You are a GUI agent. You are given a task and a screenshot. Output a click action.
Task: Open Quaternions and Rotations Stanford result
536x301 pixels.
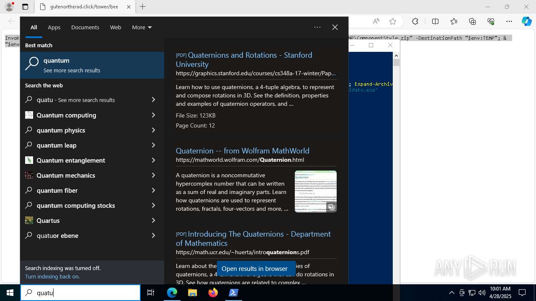(x=244, y=59)
